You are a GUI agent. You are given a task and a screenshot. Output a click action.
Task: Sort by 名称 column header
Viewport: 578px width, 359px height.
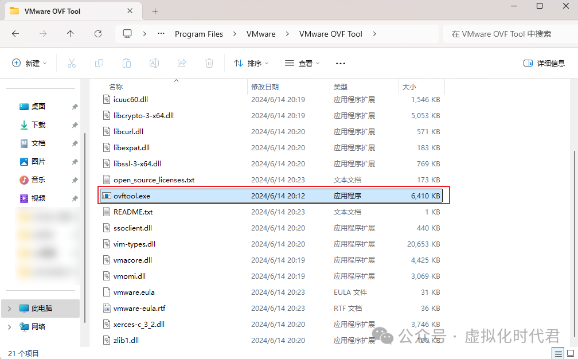(x=116, y=87)
